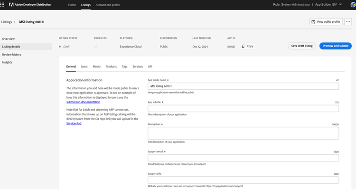
Task: Open the Products tab
Action: pos(111,66)
